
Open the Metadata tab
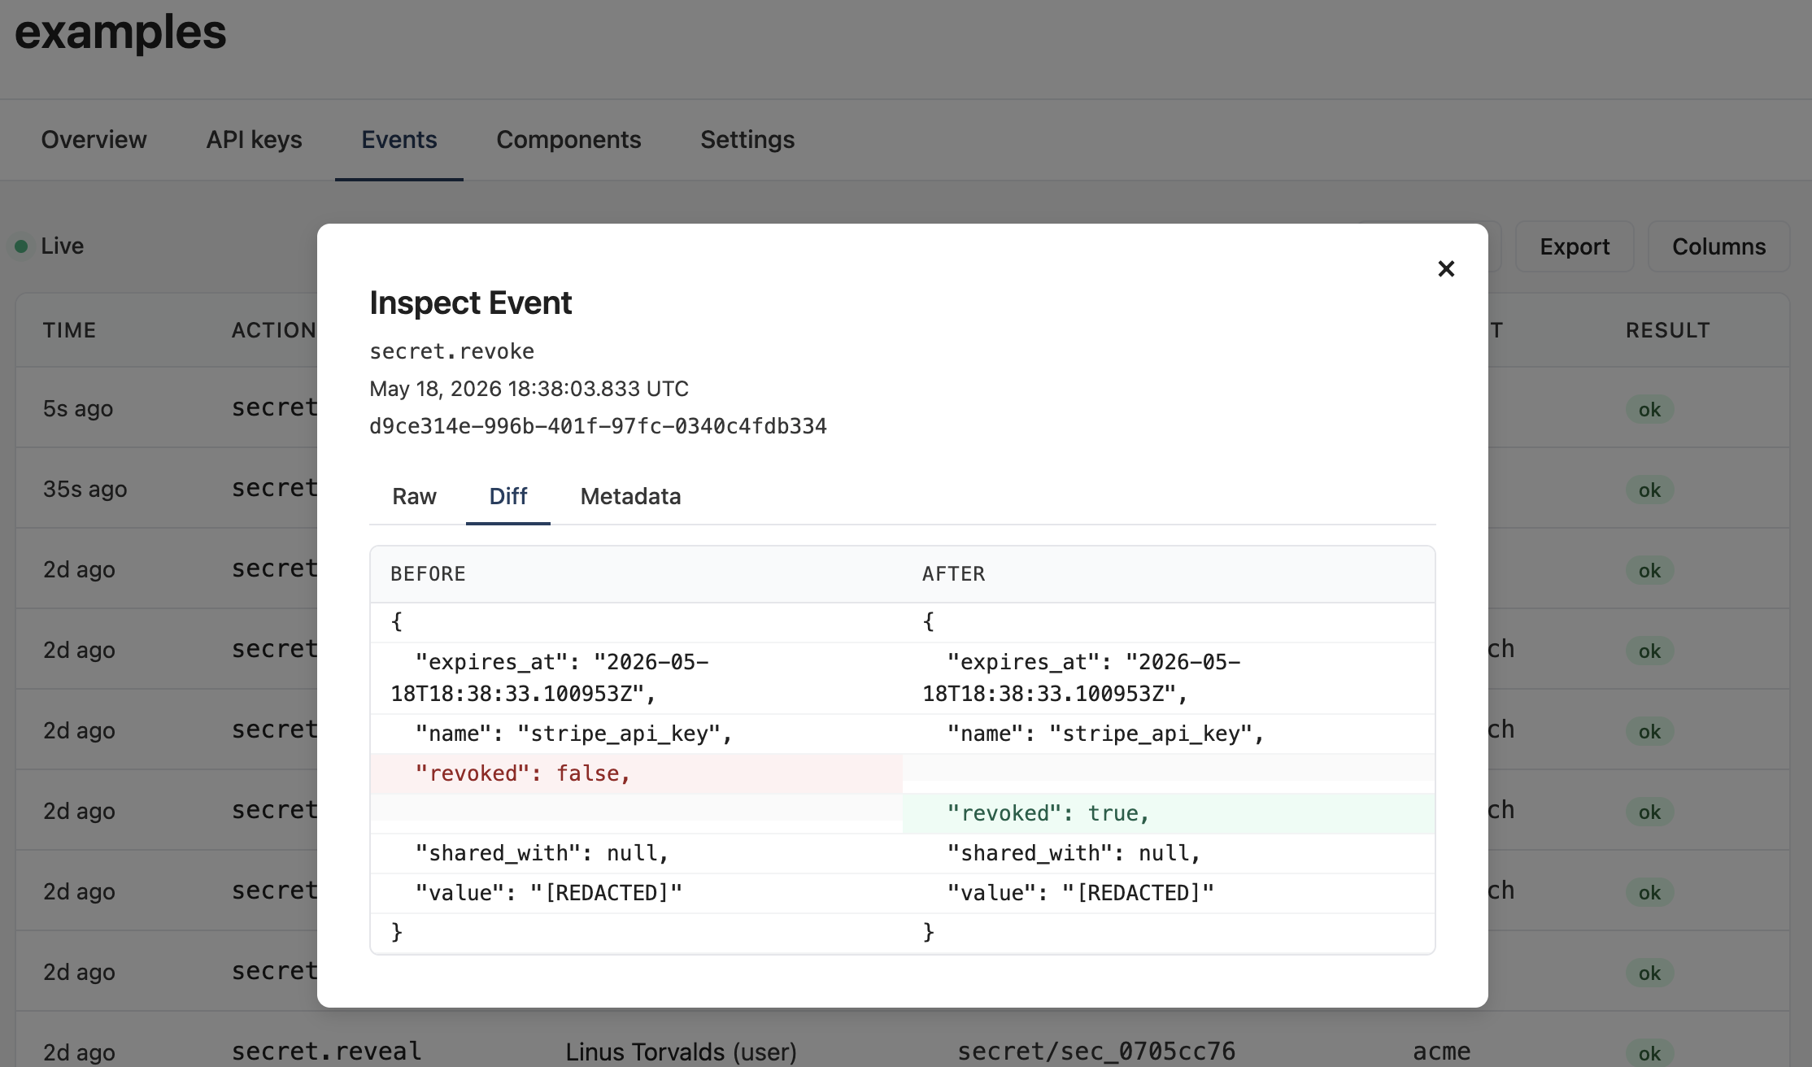630,496
